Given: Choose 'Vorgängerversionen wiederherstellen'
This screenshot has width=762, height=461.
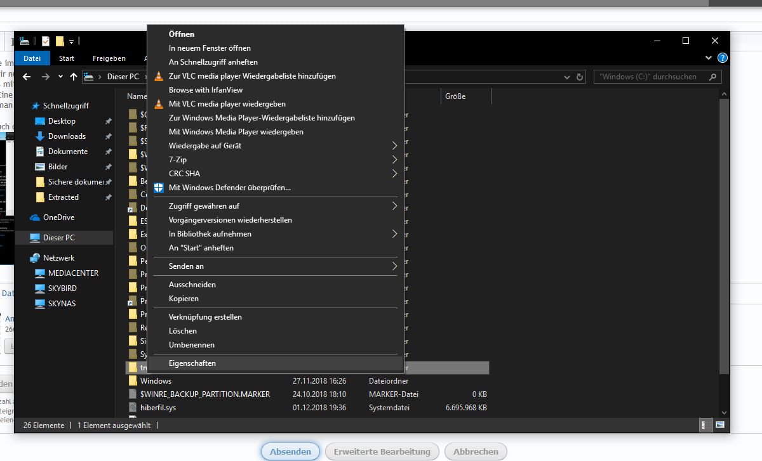Looking at the screenshot, I should 275,220.
